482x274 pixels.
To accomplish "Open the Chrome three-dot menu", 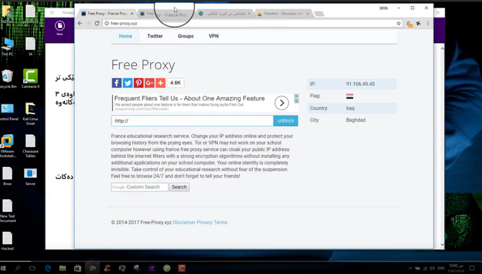I will tap(428, 23).
